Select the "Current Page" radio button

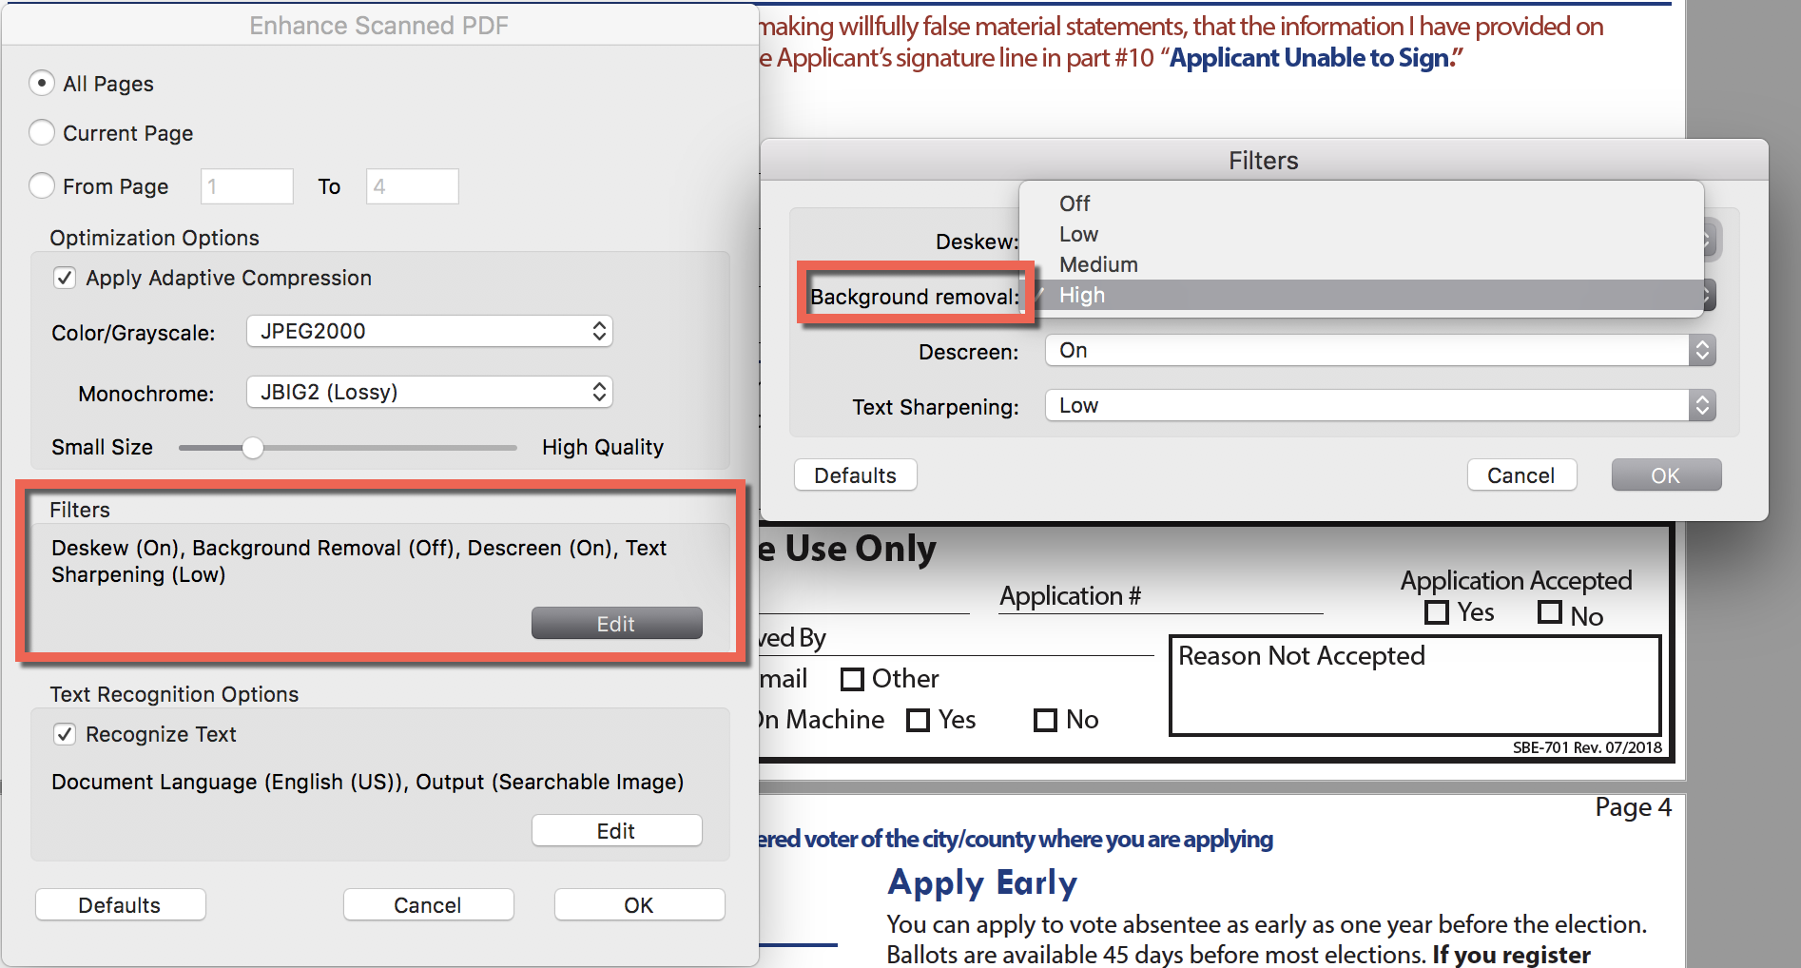[42, 133]
